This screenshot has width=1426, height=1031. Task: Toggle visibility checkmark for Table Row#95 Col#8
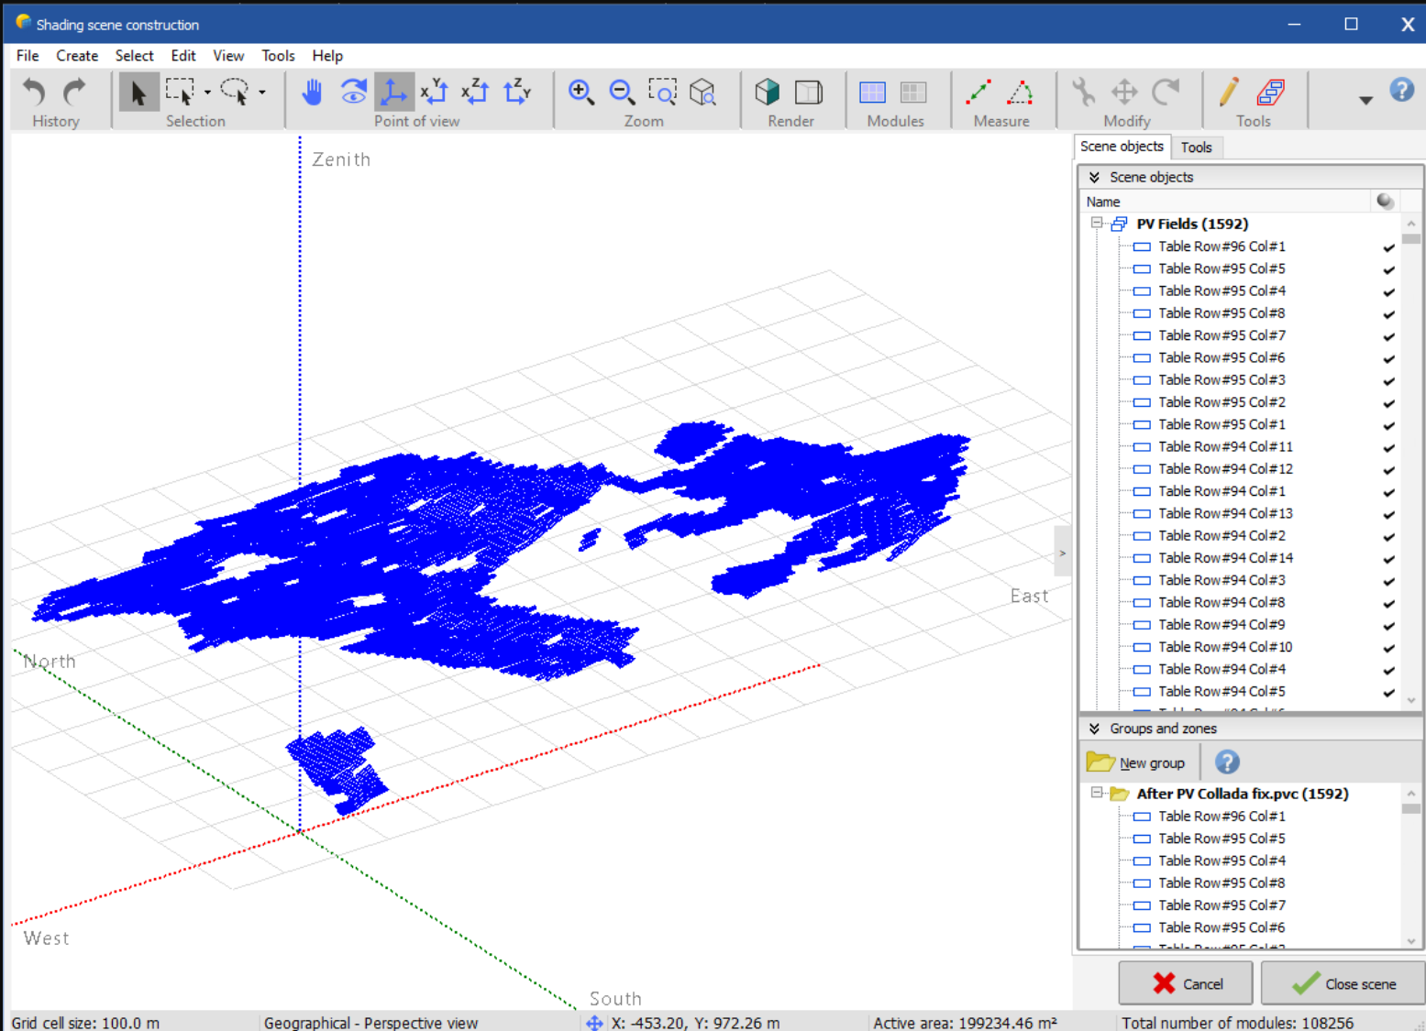(1388, 314)
